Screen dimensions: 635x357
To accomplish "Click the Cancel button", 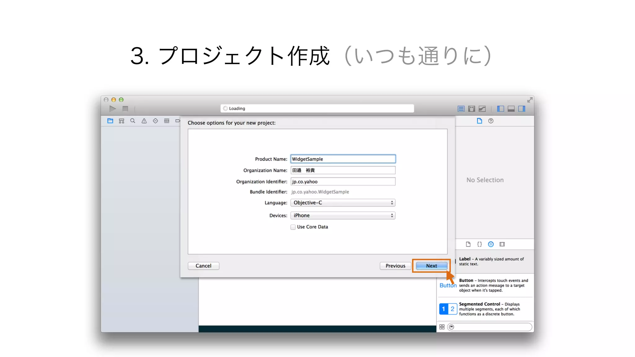I will click(203, 266).
